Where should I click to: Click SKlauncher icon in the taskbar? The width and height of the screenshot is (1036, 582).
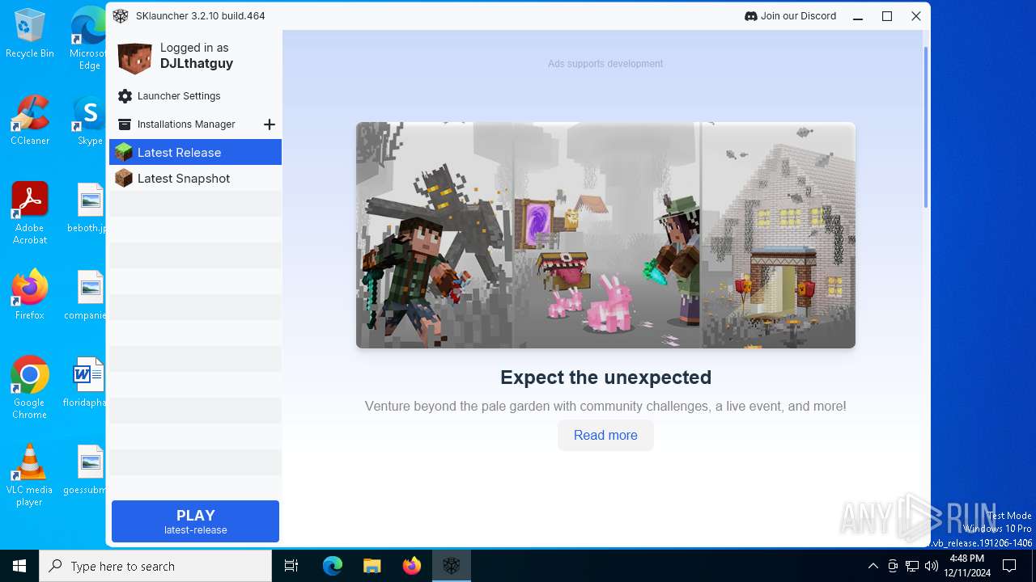coord(451,566)
